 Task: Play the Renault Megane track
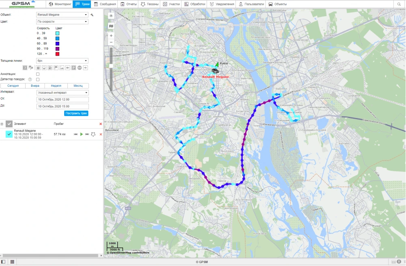tap(81, 134)
